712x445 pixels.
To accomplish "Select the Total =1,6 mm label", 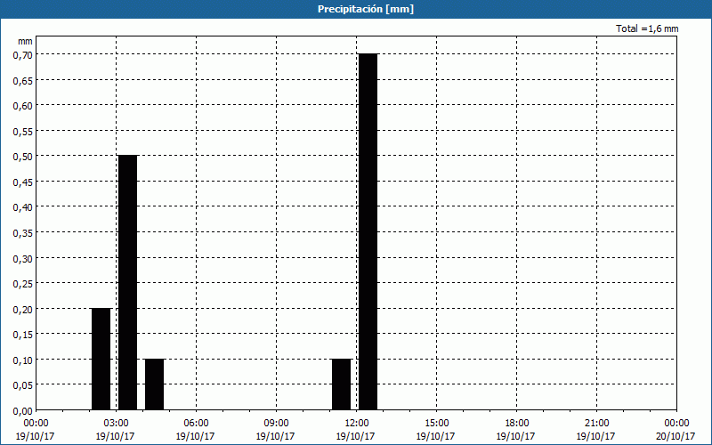I will 647,28.
